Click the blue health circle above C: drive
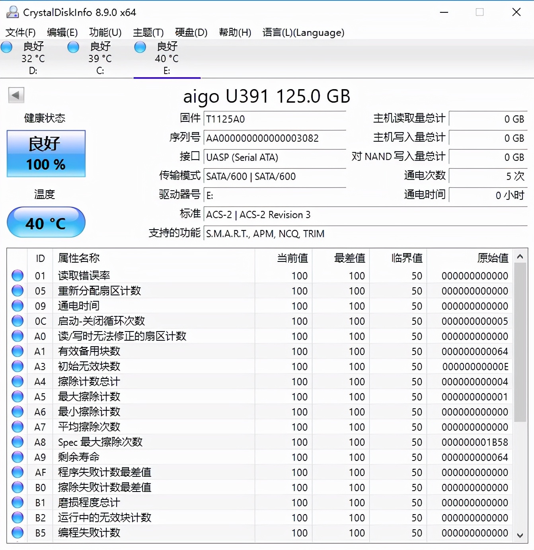Viewport: 534px width, 550px height. 73,47
